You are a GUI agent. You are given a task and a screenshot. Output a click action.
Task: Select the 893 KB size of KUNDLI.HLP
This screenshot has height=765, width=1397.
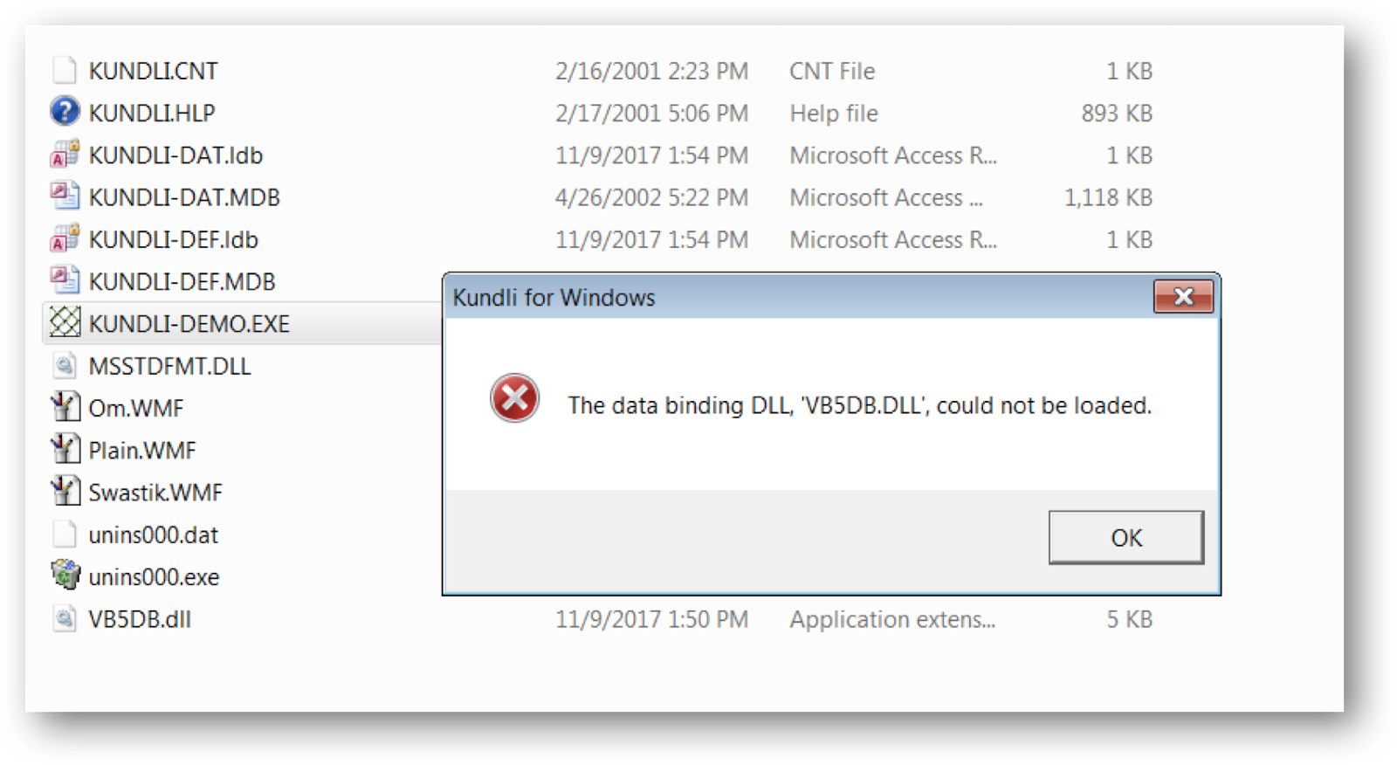click(x=1117, y=113)
